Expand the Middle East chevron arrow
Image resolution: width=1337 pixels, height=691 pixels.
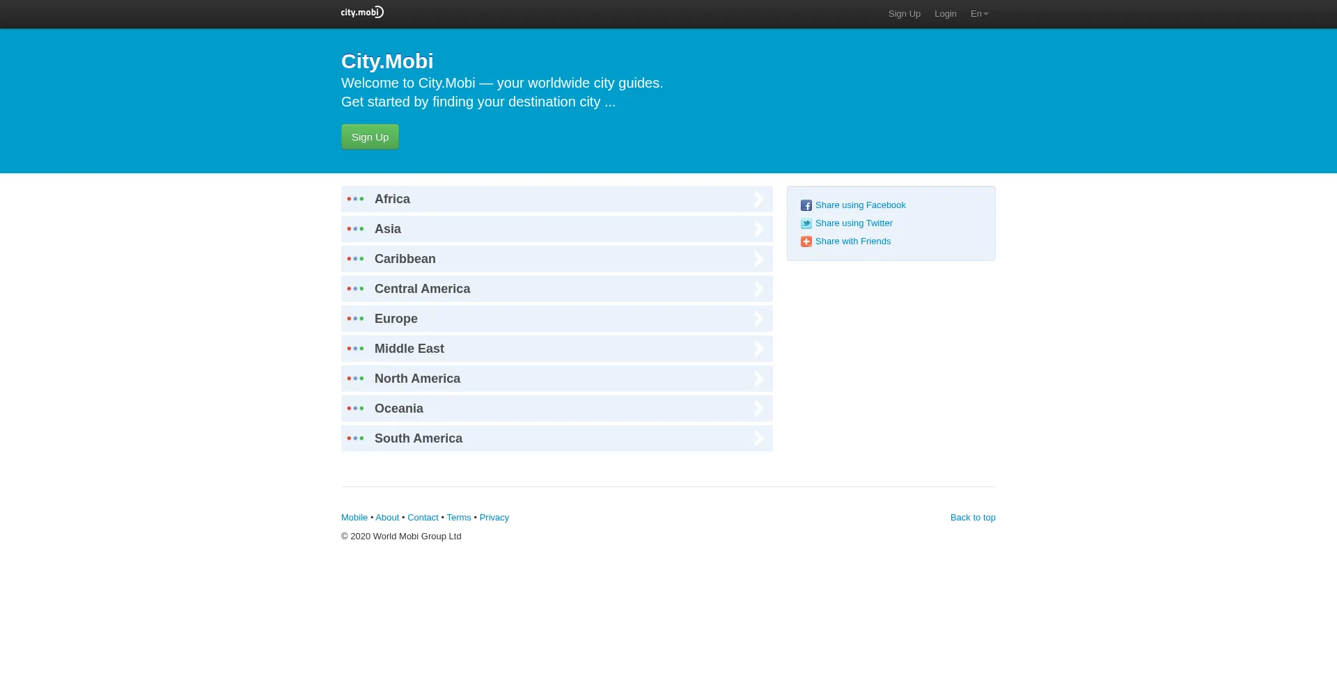(x=759, y=349)
